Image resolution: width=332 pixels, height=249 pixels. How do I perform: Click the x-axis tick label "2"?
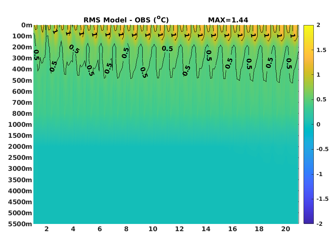point(47,229)
